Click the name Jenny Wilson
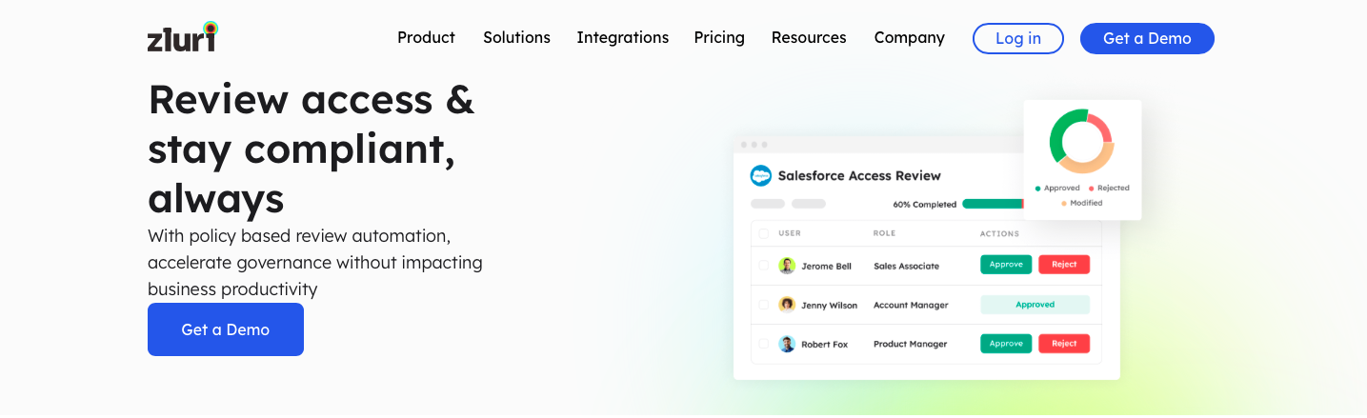Viewport: 1367px width, 418px height. tap(829, 306)
